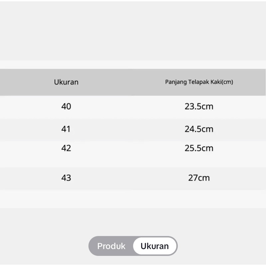Click the 25.5cm foot length value
Image resolution: width=266 pixels, height=266 pixels.
click(199, 148)
